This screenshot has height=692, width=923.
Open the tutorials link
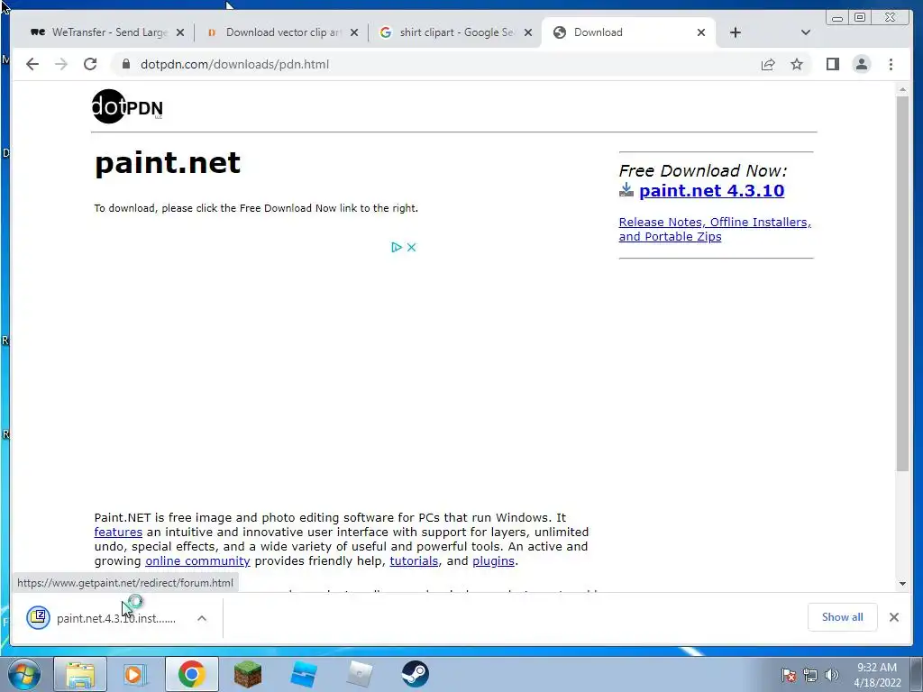click(414, 560)
